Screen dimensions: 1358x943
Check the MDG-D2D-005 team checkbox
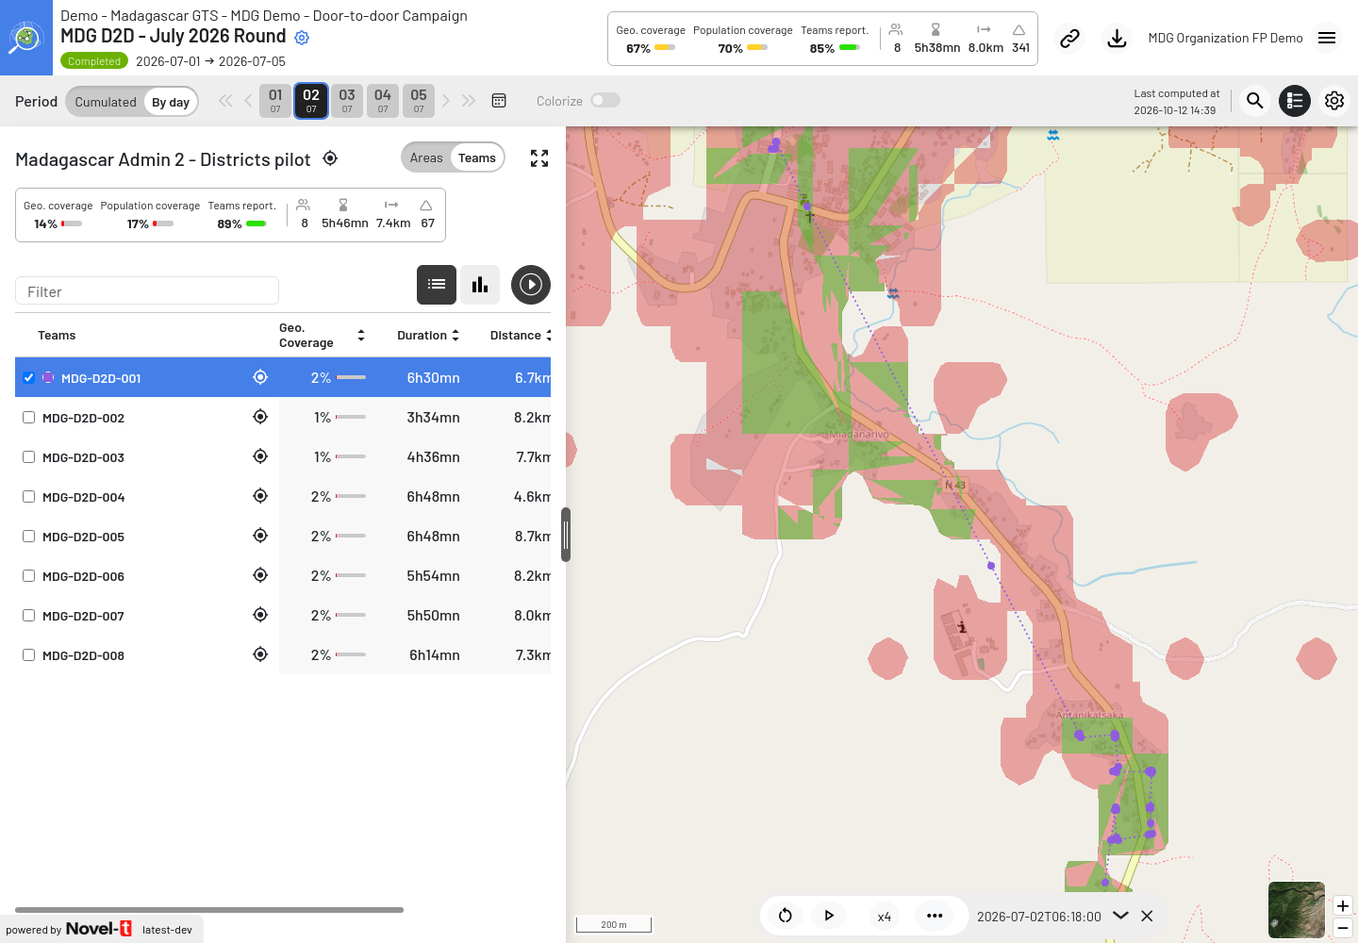point(29,537)
